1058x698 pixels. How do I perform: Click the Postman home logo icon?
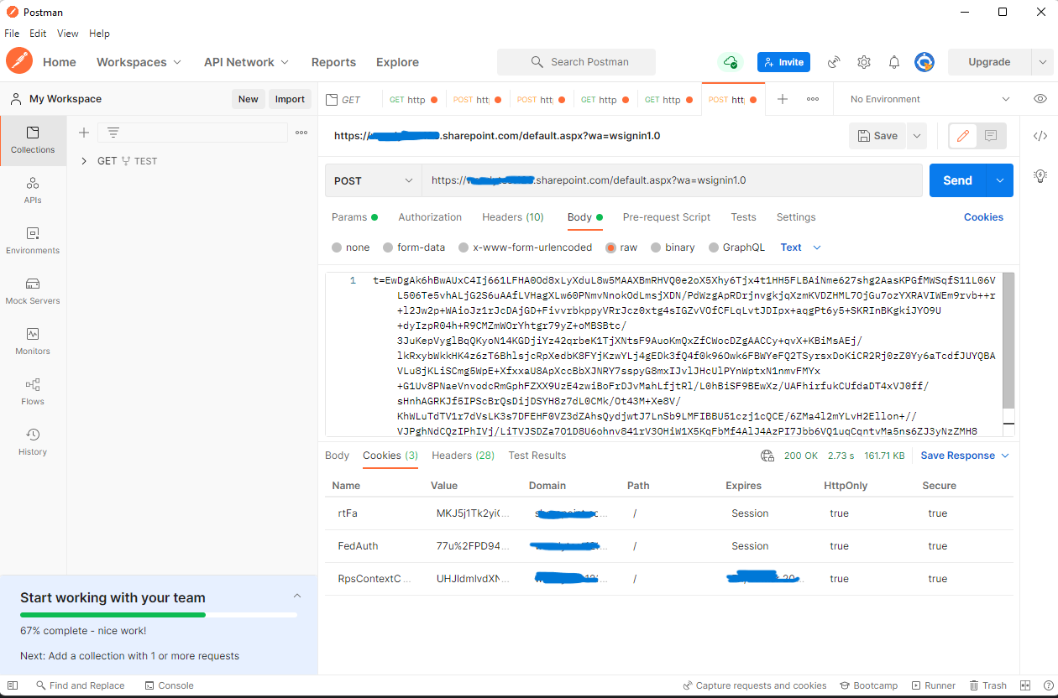19,62
